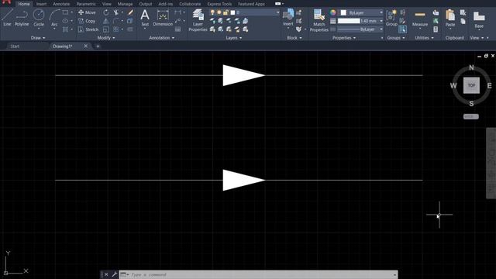This screenshot has height=279, width=496.
Task: Activate the Copy command
Action: click(87, 21)
